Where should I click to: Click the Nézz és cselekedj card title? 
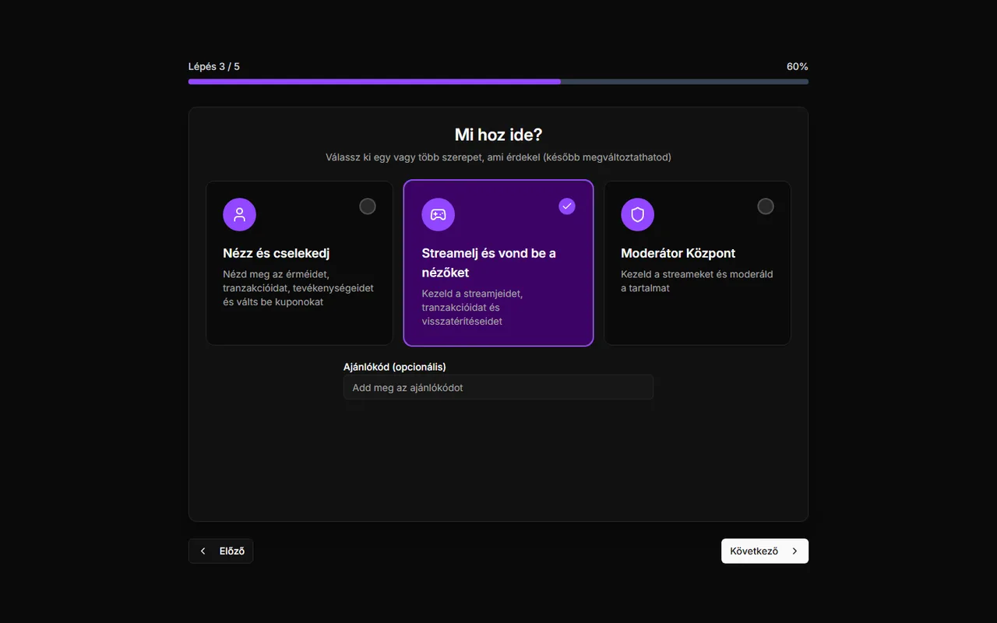pyautogui.click(x=277, y=253)
